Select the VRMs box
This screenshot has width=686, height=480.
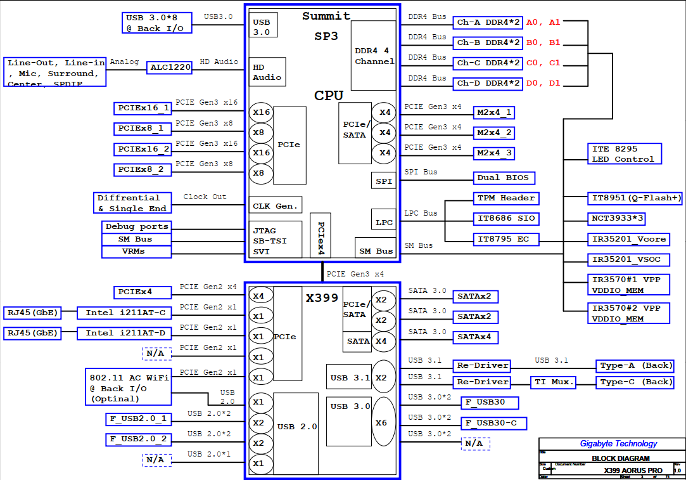[136, 252]
